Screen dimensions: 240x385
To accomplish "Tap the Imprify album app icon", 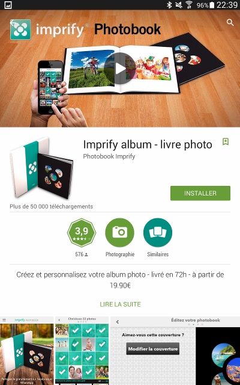I will point(41,168).
